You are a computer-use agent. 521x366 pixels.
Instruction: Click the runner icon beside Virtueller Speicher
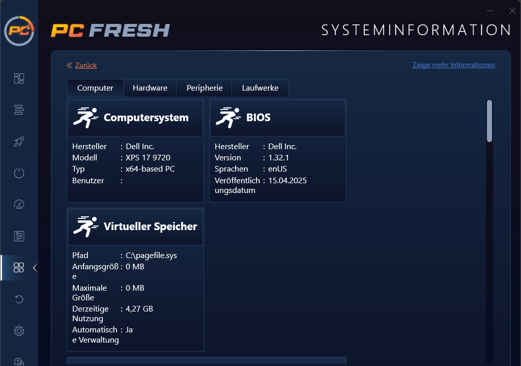tap(85, 227)
